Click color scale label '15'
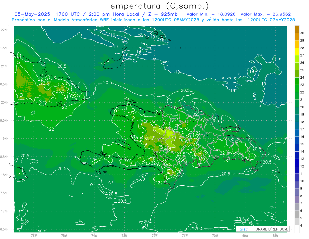This screenshot has width=309, height=239. (302, 144)
